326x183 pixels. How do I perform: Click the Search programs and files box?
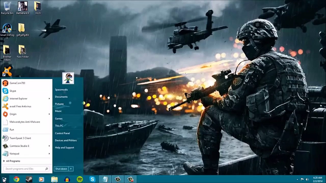click(x=26, y=169)
